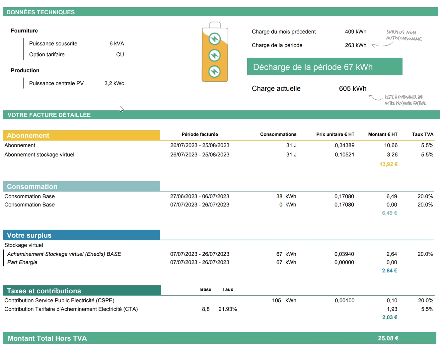Click the 'Abonnement stockage virtuel' row label
Viewport: 441px width, 347px height.
click(x=39, y=154)
